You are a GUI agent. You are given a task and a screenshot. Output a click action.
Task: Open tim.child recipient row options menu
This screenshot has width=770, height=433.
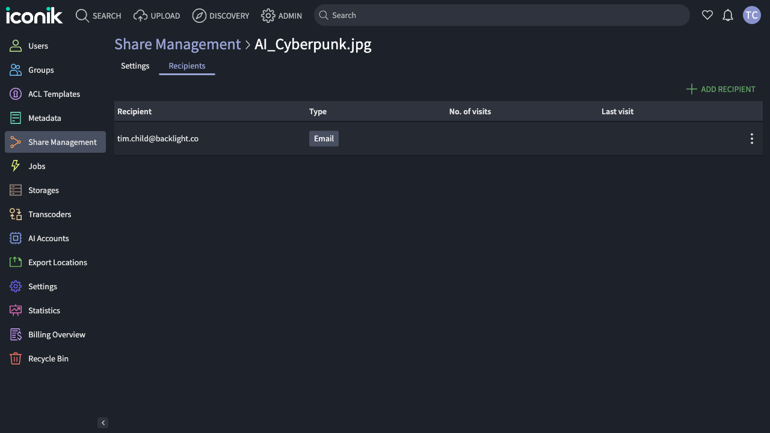coord(751,139)
